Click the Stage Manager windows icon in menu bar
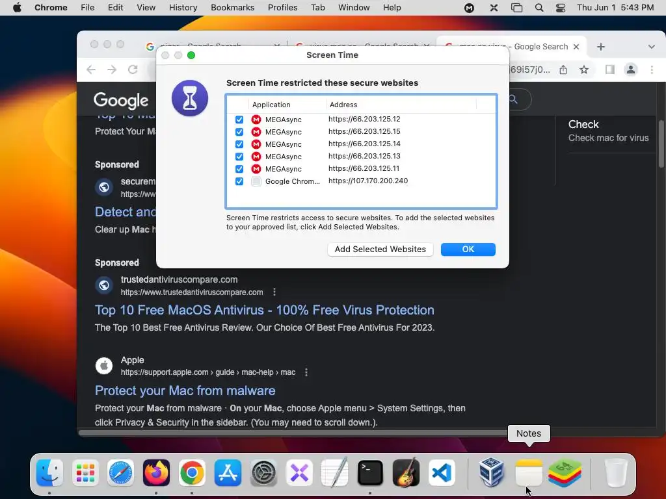The height and width of the screenshot is (499, 666). (x=516, y=8)
